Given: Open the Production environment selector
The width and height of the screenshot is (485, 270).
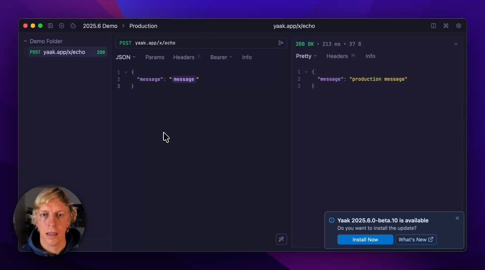Looking at the screenshot, I should click(143, 26).
